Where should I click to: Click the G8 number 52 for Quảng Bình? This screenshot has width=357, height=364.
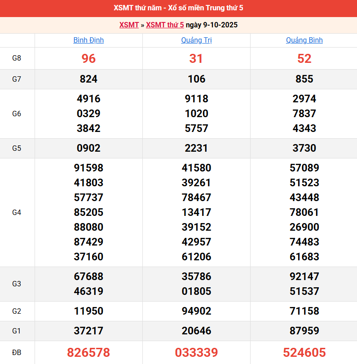304,59
